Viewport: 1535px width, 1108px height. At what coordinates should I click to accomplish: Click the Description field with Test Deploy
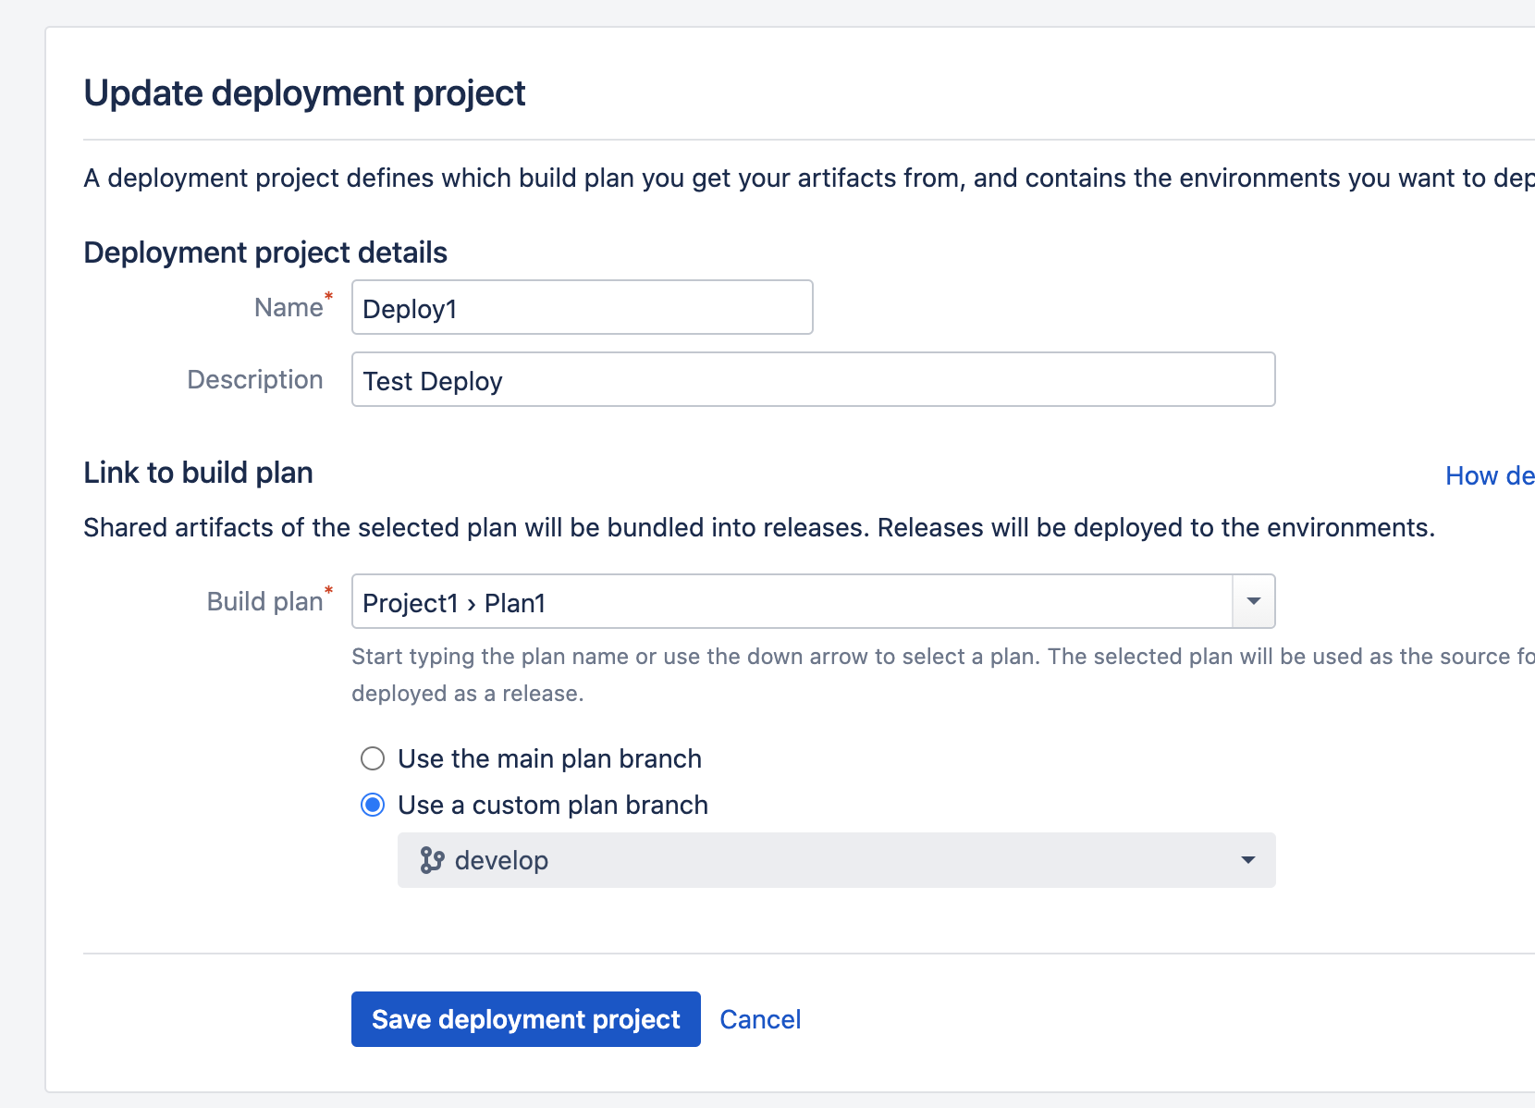[x=814, y=379]
